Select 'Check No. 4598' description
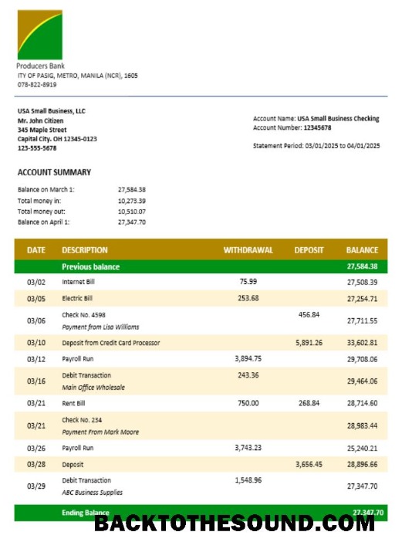Viewport: 402px width, 559px height. [84, 315]
